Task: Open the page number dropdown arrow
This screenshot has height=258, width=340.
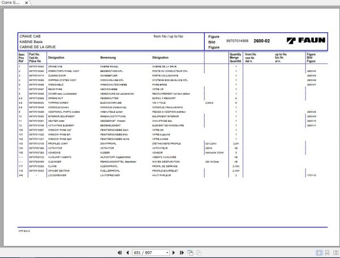Action: point(167,252)
